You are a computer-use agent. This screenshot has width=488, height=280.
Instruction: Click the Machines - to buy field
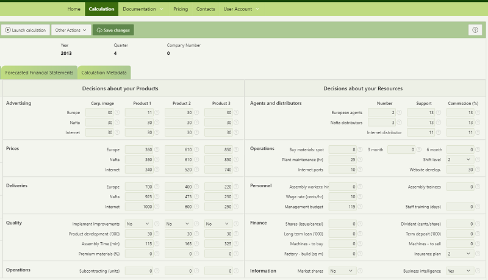(x=342, y=243)
